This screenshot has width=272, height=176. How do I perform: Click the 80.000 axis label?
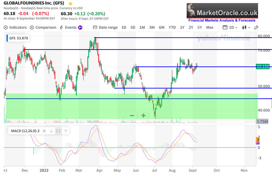pyautogui.click(x=264, y=36)
